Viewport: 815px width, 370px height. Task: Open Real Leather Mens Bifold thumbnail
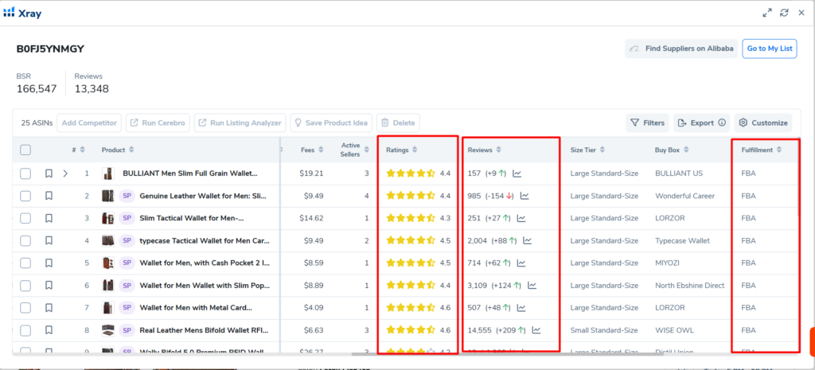107,330
